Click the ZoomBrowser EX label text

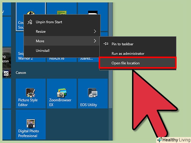coord(60,102)
